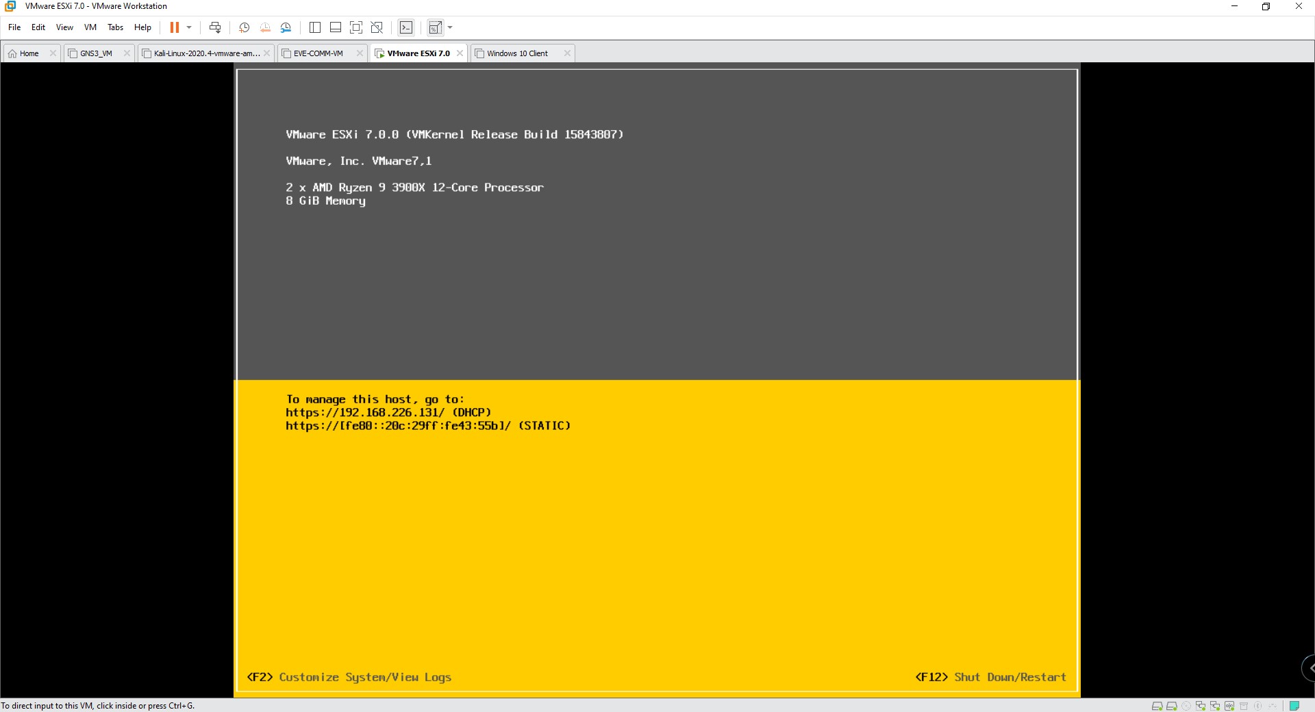Pause (suspend) the running virtual machine
The height and width of the screenshot is (712, 1315).
[x=174, y=27]
